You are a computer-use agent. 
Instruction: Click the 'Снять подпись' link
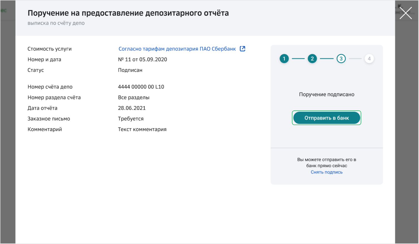point(326,172)
